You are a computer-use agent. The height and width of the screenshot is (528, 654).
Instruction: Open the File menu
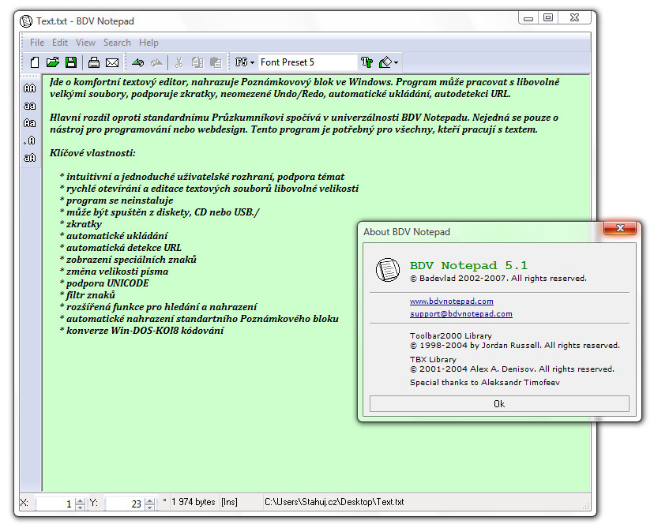(x=37, y=43)
